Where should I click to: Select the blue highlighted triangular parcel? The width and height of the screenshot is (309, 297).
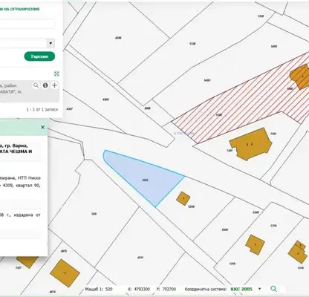click(143, 177)
